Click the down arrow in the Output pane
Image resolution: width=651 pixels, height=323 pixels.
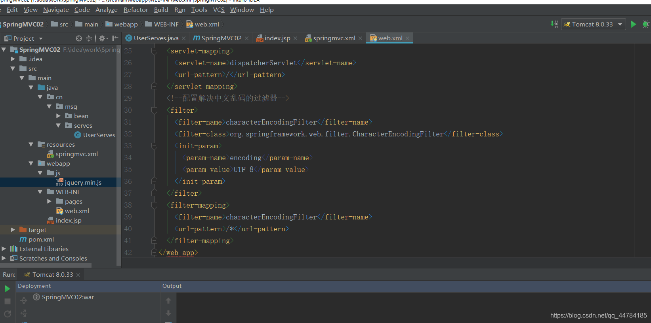click(x=168, y=313)
